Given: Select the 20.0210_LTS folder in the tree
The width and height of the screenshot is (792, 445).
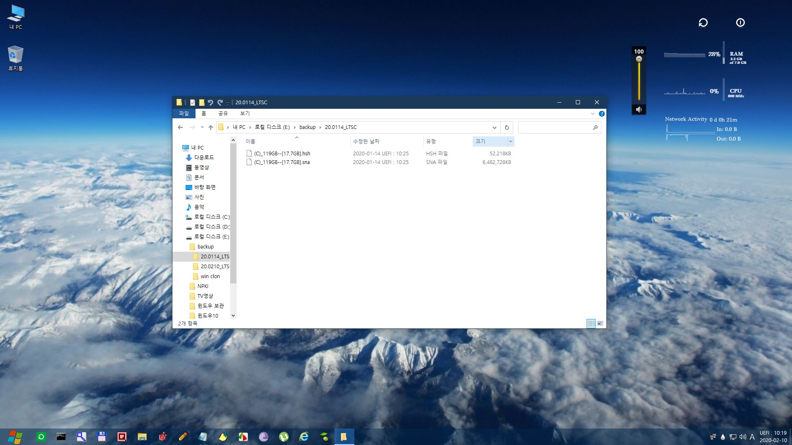Looking at the screenshot, I should click(x=214, y=266).
